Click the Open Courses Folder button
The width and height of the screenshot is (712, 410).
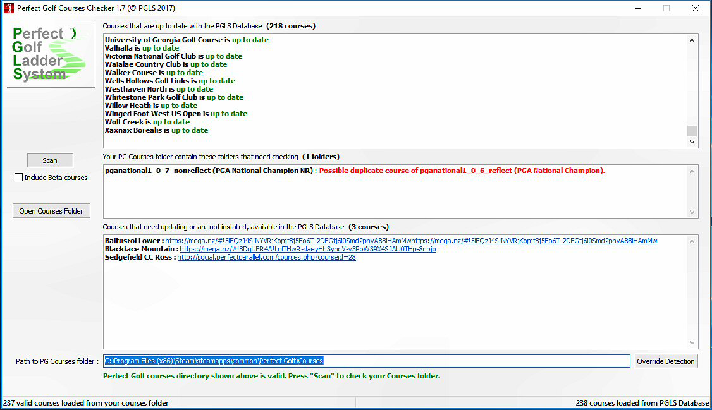[x=51, y=211]
